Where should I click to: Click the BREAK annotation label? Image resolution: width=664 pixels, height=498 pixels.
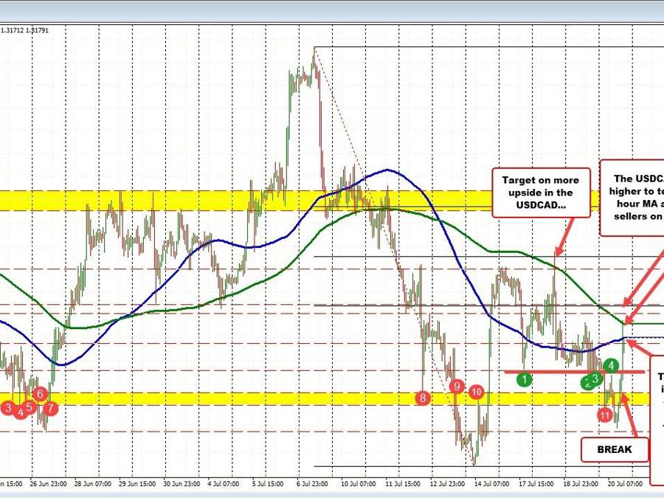[x=615, y=449]
